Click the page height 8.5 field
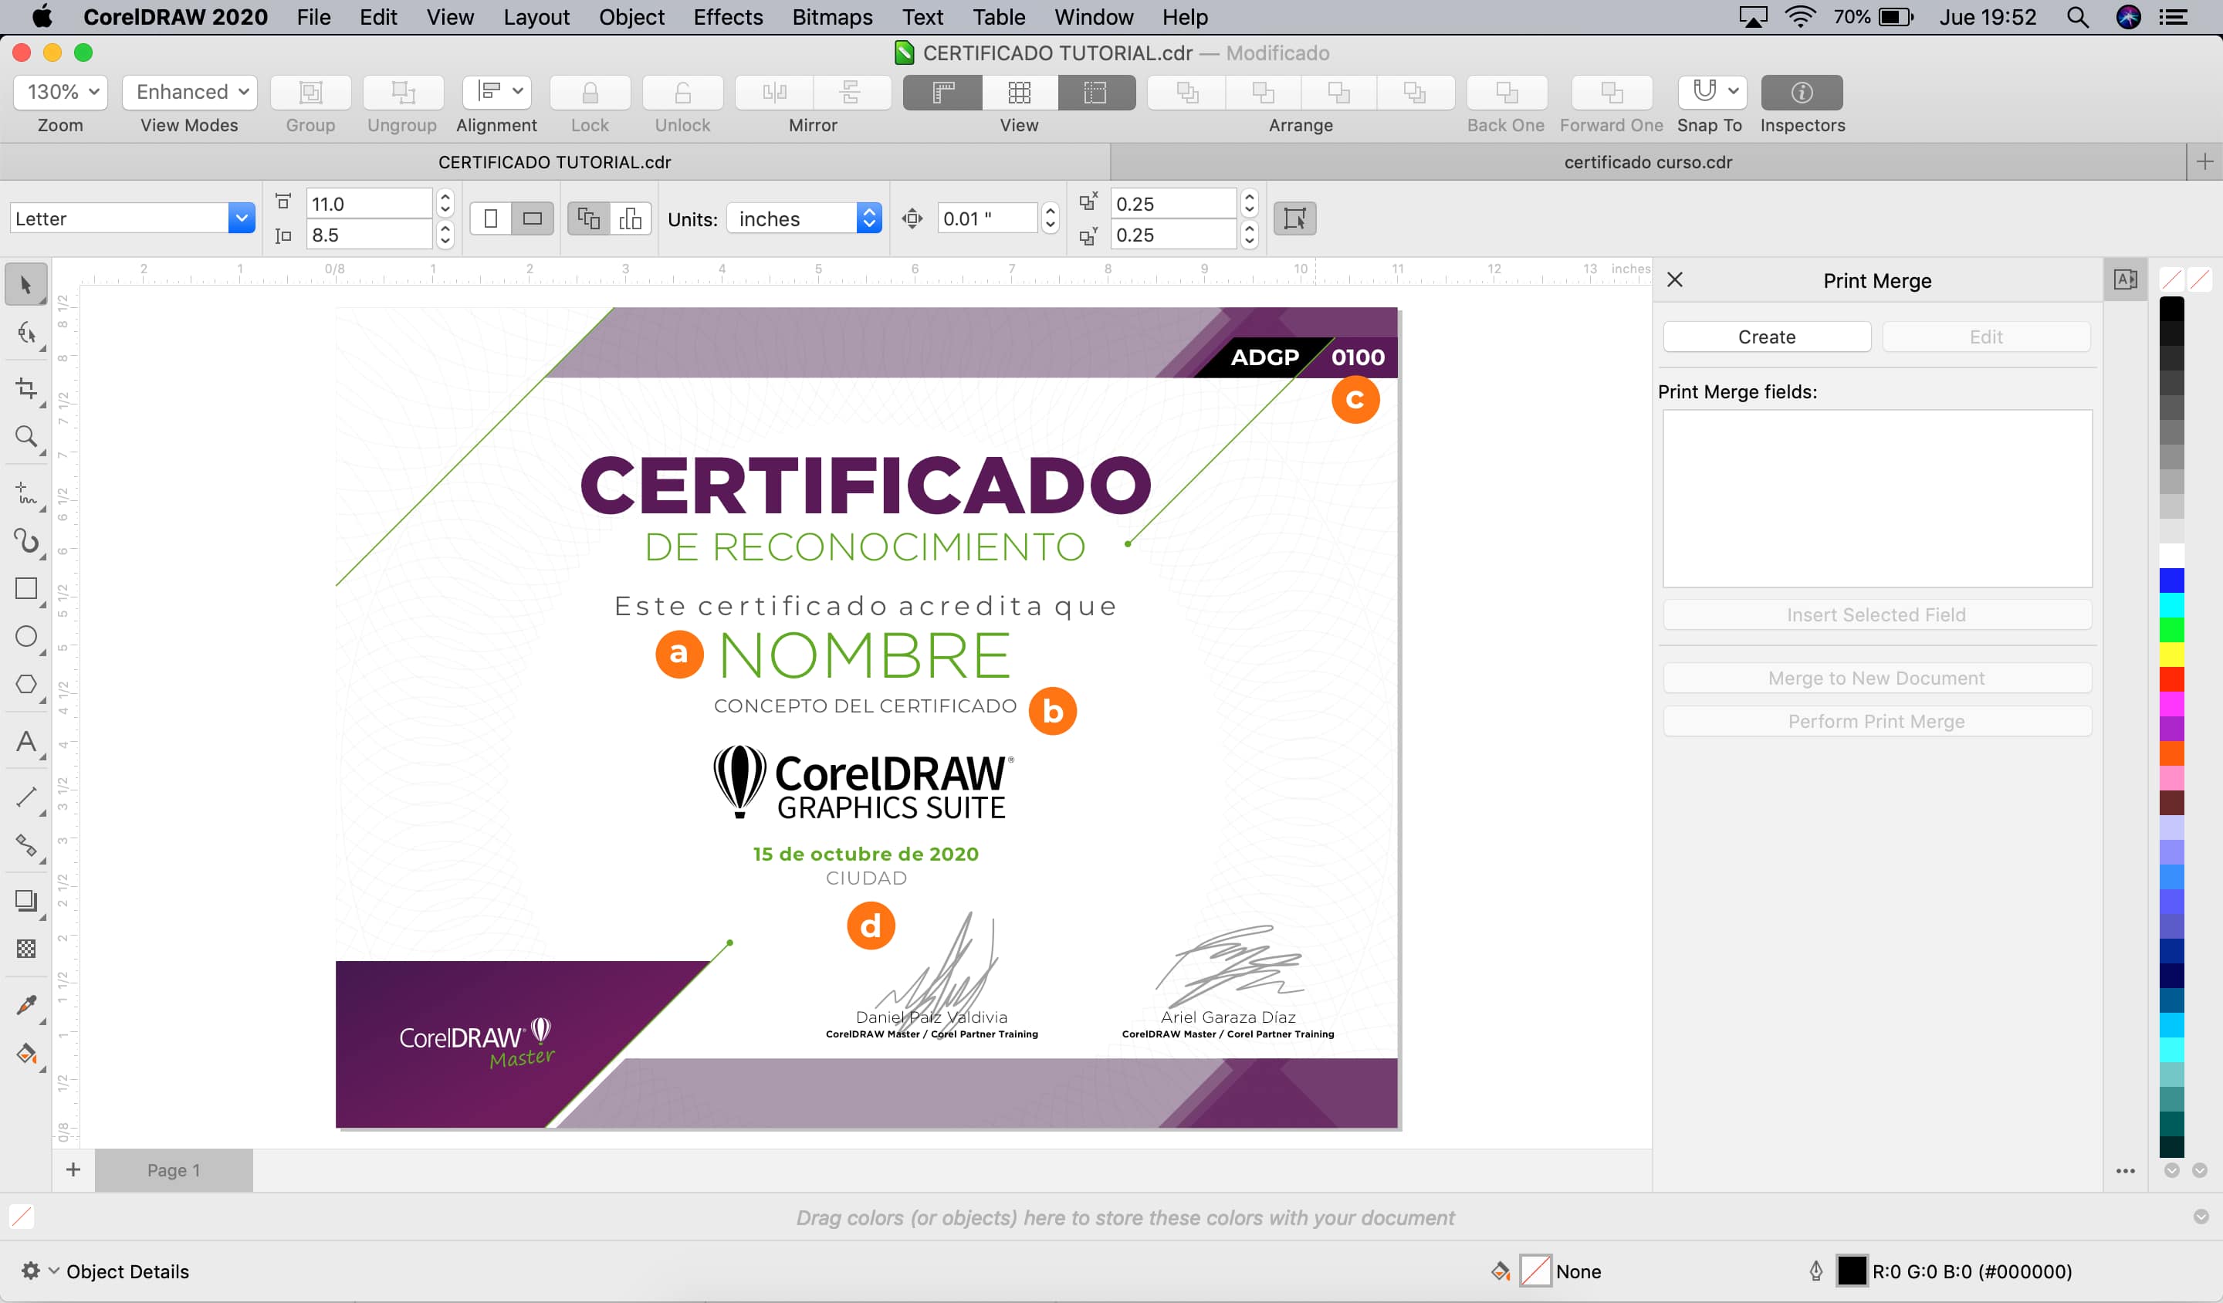Viewport: 2223px width, 1303px height. pos(369,235)
